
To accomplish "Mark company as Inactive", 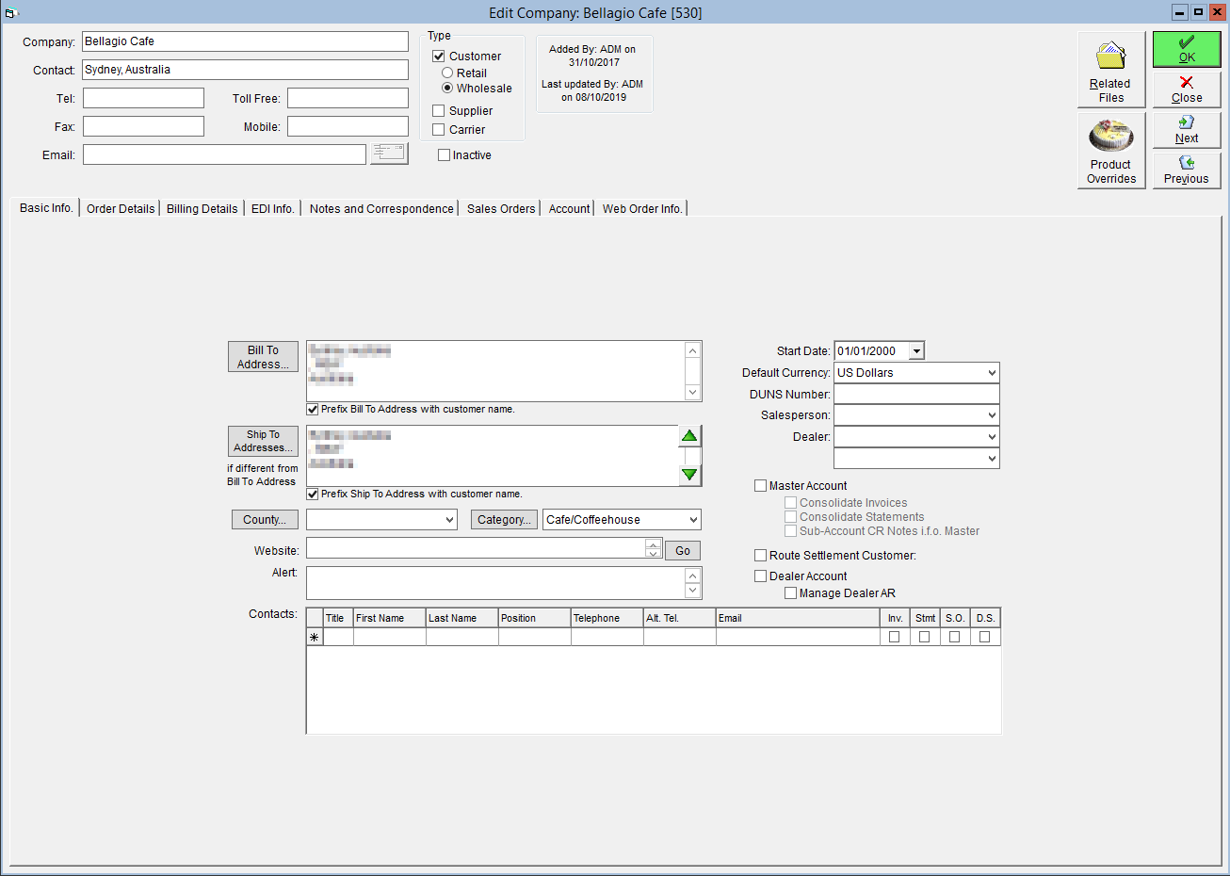I will 444,155.
